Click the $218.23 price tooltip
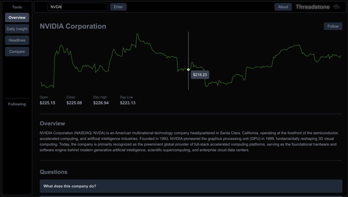Screen dimensions: 348x197 200,75
